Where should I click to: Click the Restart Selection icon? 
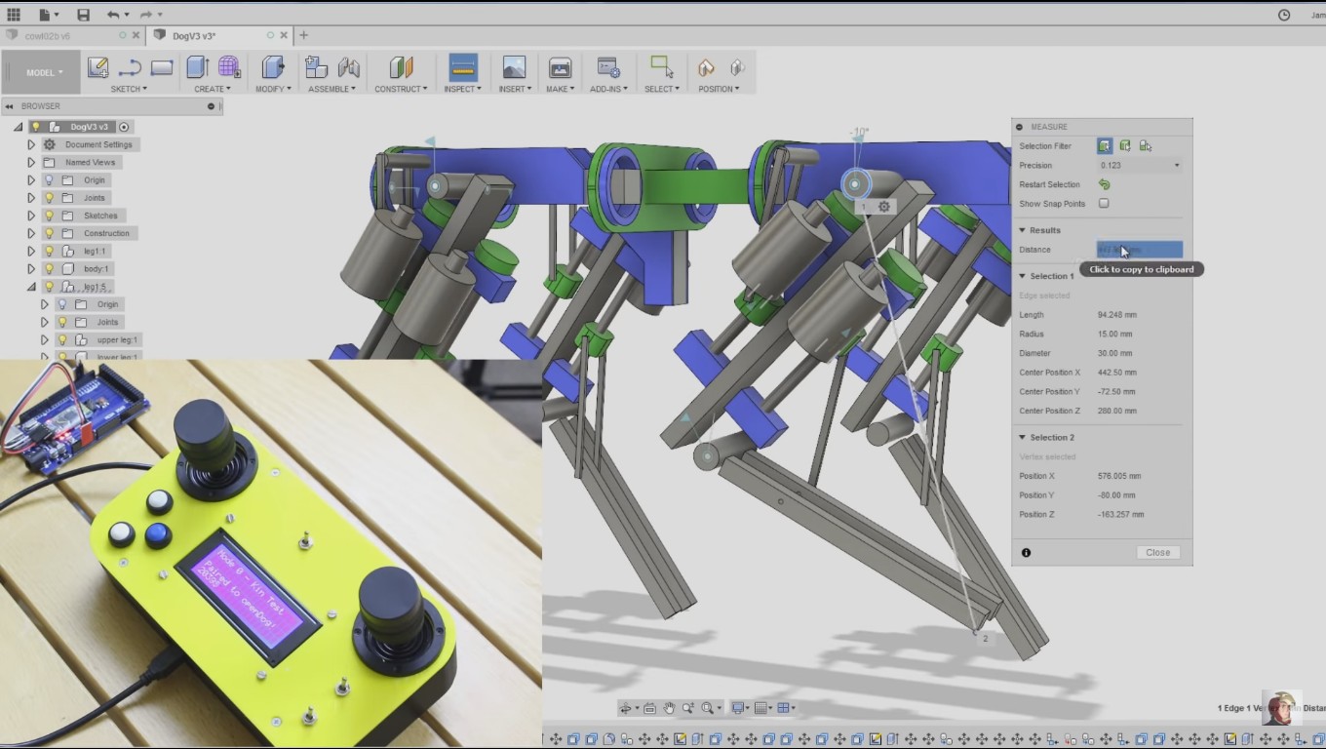1104,184
